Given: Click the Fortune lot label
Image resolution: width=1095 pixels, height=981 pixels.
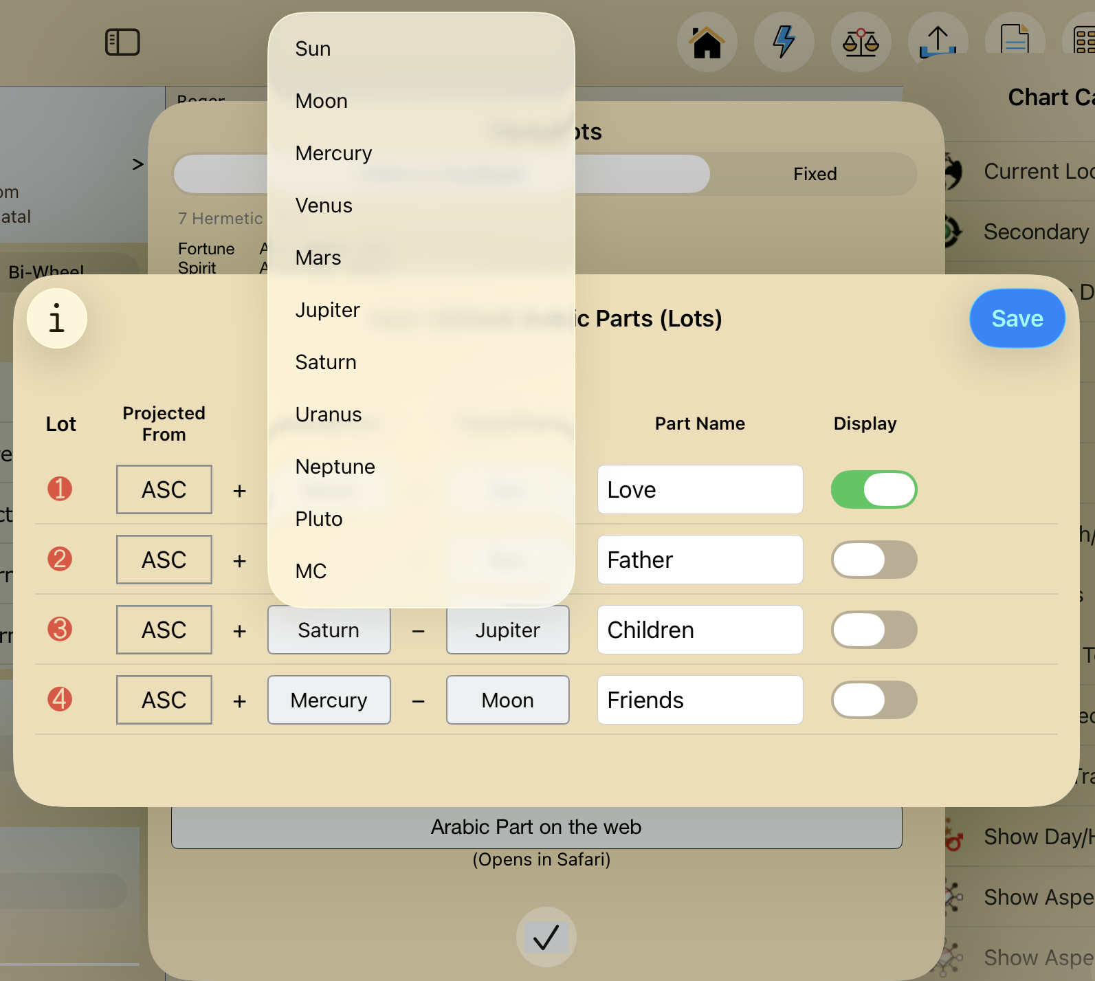Looking at the screenshot, I should coord(206,249).
